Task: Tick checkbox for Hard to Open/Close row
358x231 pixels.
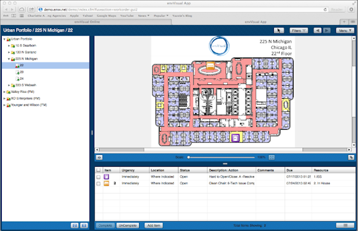Action: [x=98, y=177]
